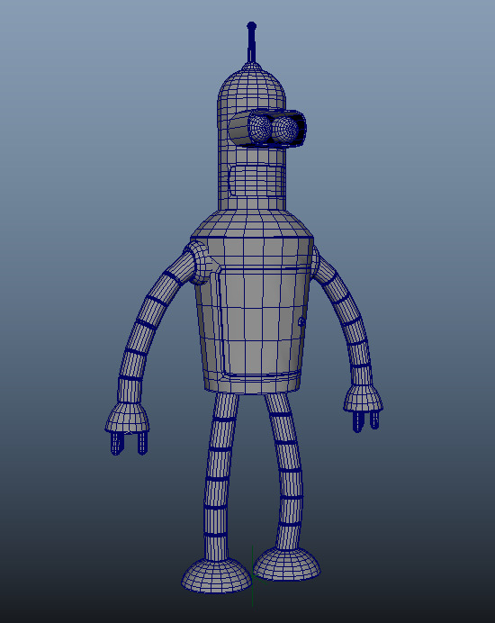Select the tapered neck collar above the torso

[251, 223]
